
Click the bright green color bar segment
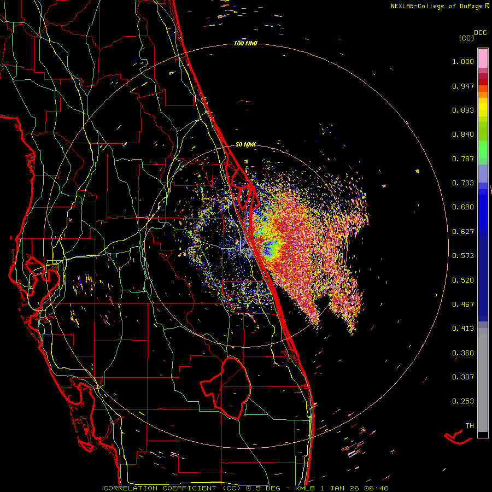point(483,149)
